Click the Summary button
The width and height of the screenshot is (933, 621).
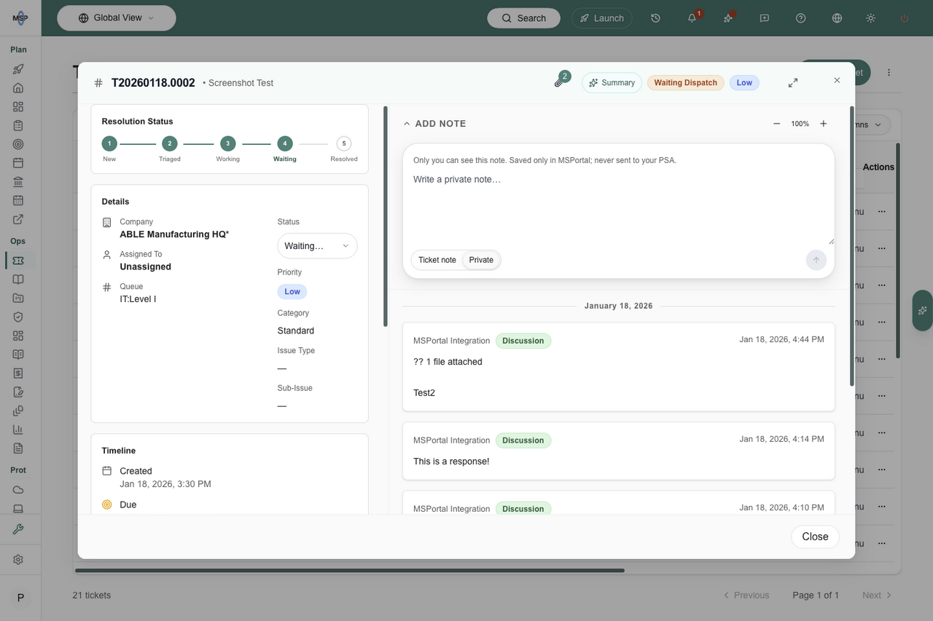click(x=612, y=83)
